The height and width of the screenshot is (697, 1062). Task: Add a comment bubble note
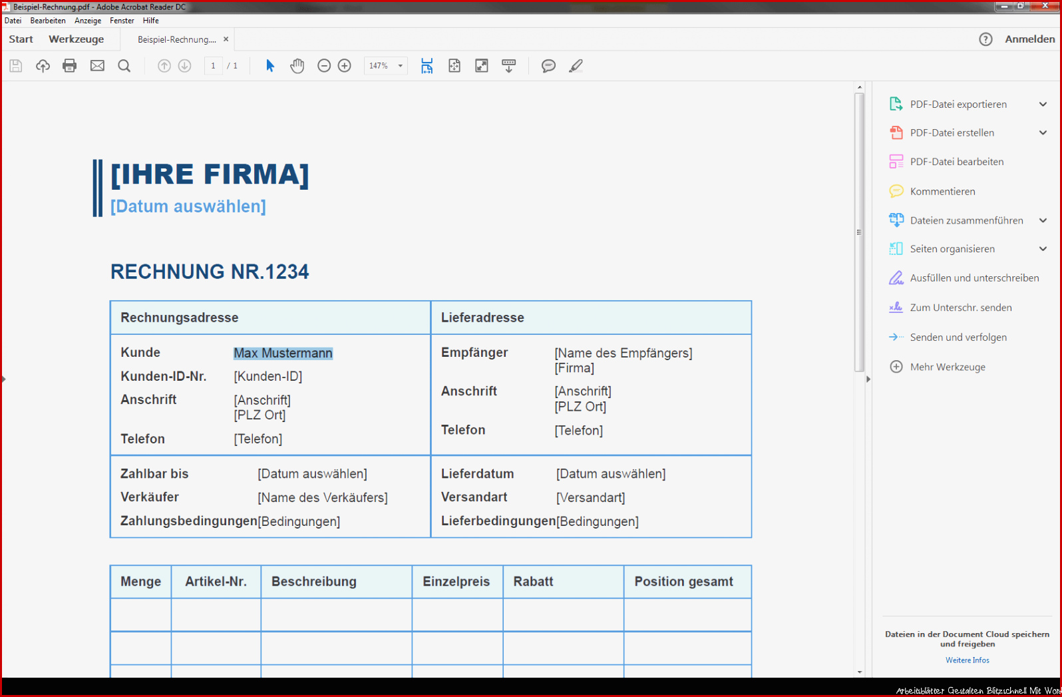pyautogui.click(x=548, y=66)
